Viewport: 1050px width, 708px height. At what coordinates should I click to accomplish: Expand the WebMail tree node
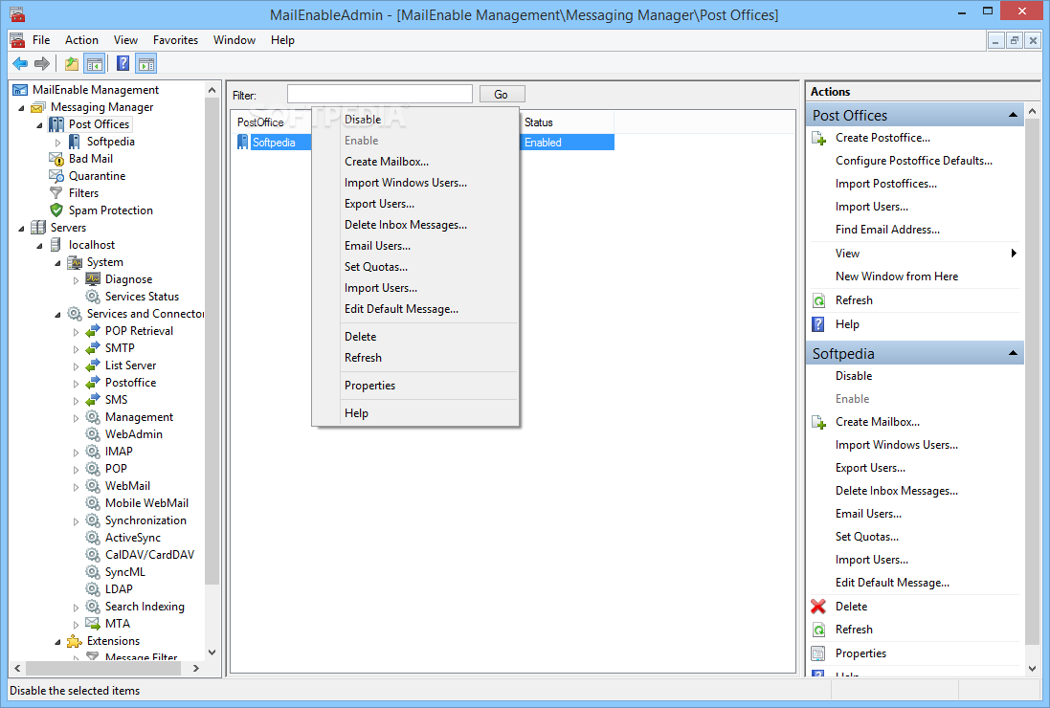point(76,487)
